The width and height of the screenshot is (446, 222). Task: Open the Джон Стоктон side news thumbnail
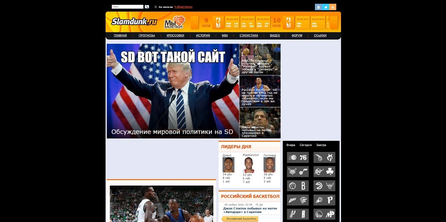click(x=260, y=123)
